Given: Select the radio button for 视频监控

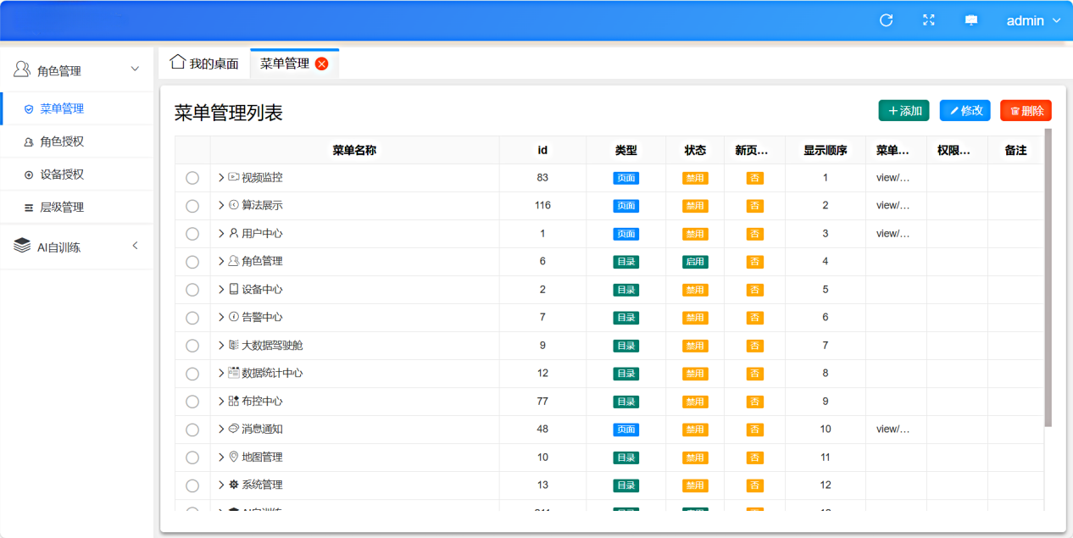Looking at the screenshot, I should pos(192,178).
